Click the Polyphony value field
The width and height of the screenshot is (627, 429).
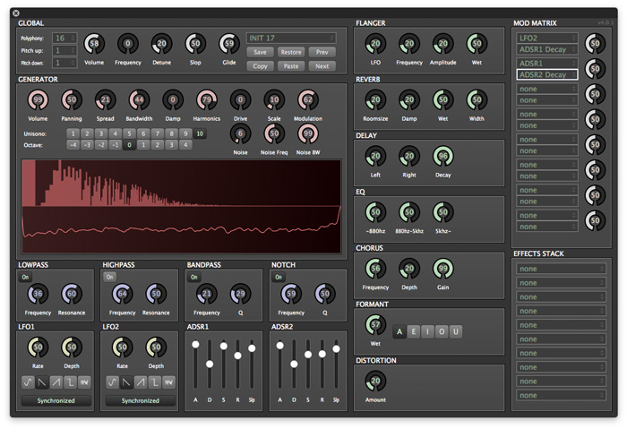pos(64,39)
